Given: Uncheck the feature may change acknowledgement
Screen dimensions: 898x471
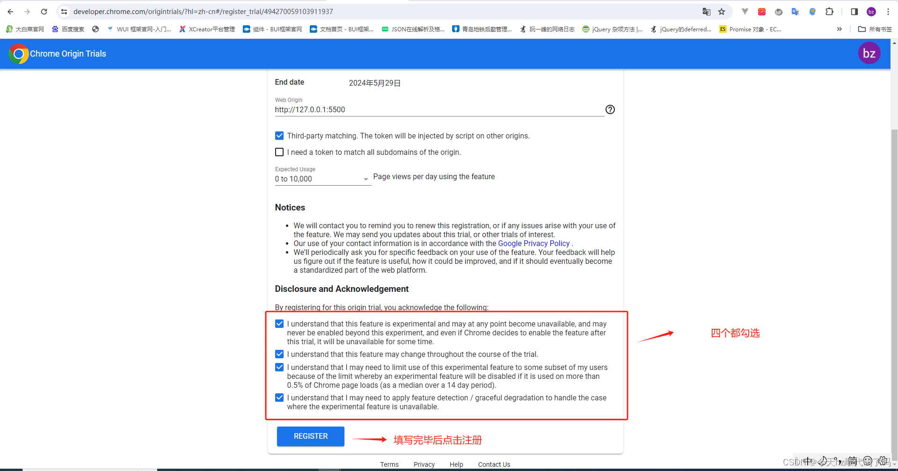Looking at the screenshot, I should tap(279, 354).
